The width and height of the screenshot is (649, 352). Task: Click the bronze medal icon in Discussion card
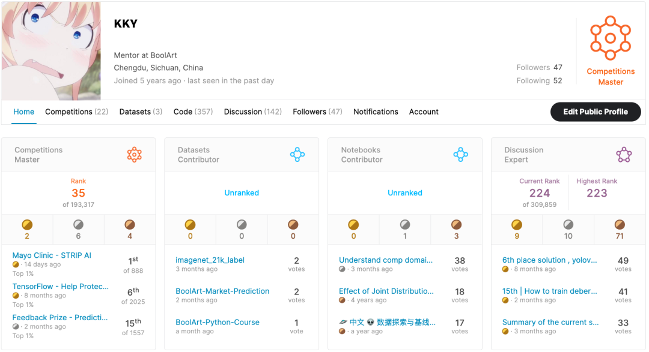point(620,224)
